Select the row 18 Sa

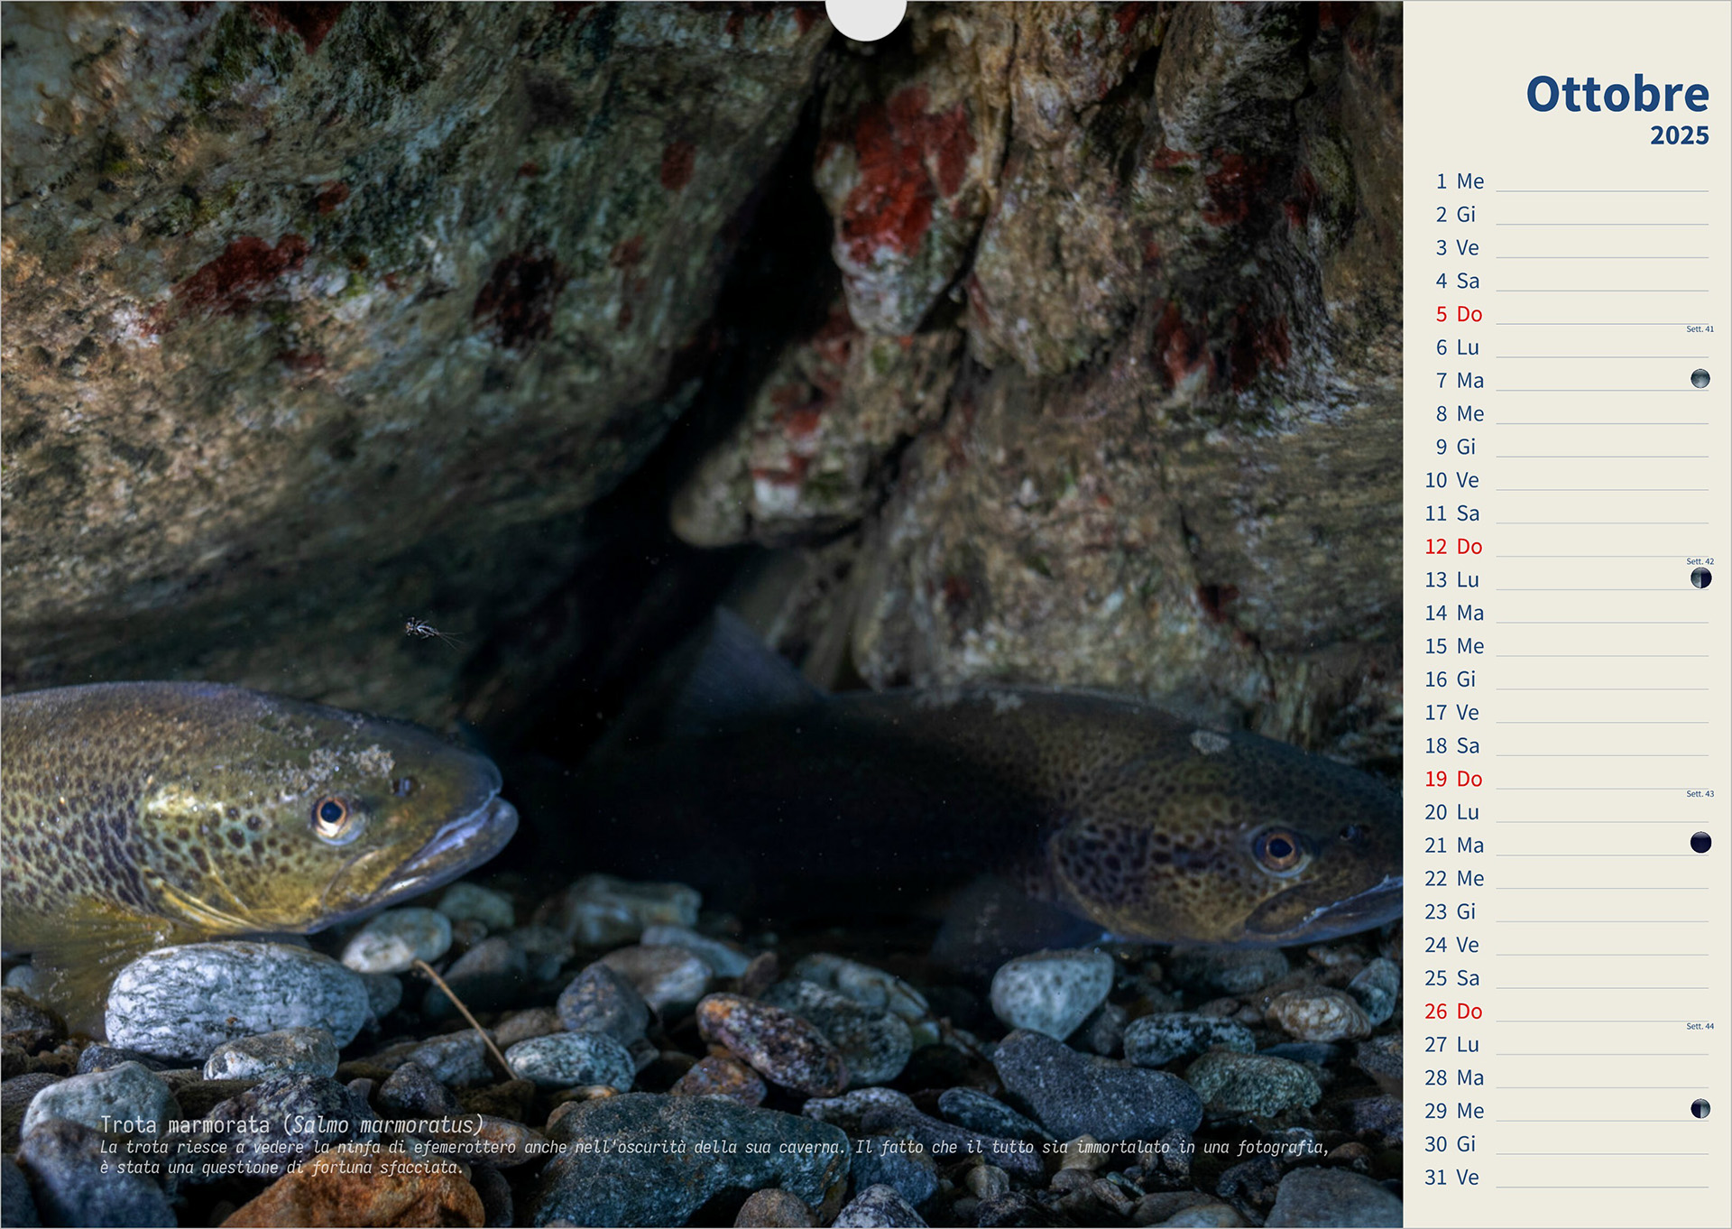[x=1567, y=746]
